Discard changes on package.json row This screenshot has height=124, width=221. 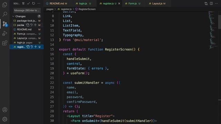[x=31, y=25]
